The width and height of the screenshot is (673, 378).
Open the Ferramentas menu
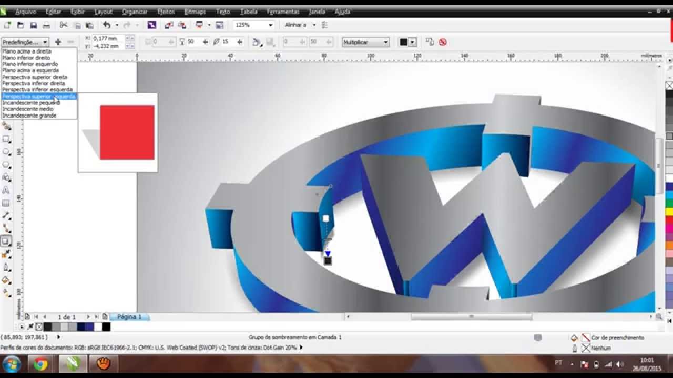(283, 12)
